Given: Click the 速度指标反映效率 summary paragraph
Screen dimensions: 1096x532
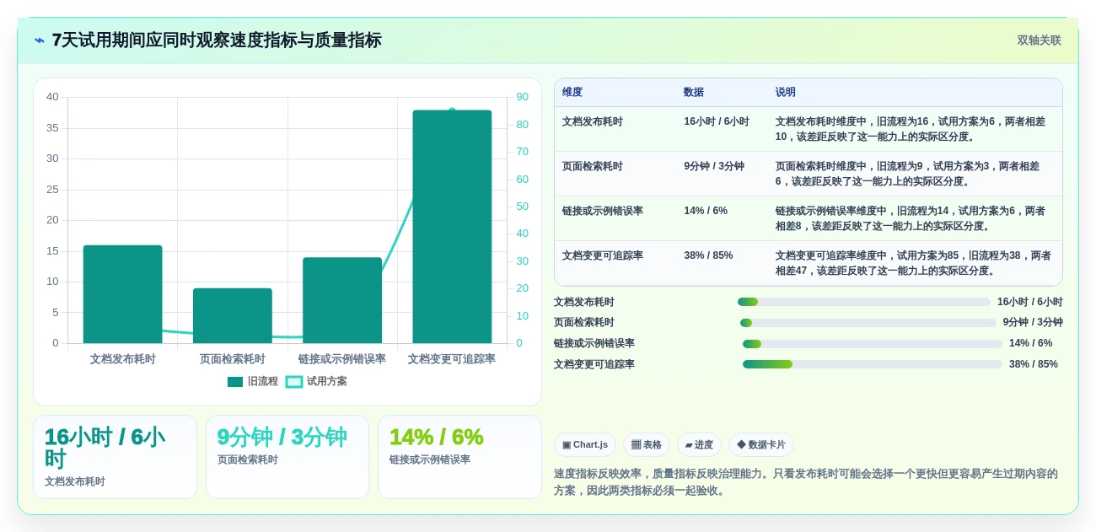Looking at the screenshot, I should (806, 482).
